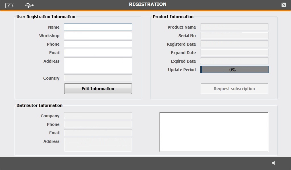Click the user Email input box
The width and height of the screenshot is (291, 170).
point(98,53)
